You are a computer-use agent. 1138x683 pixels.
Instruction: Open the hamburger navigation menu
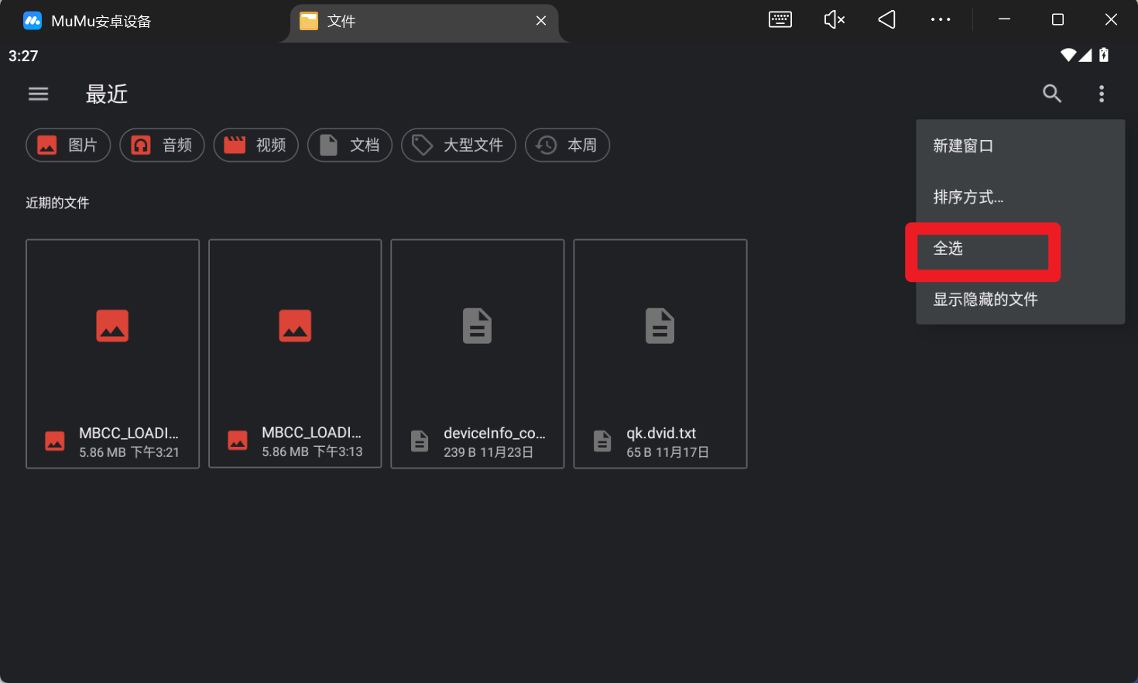click(x=38, y=94)
